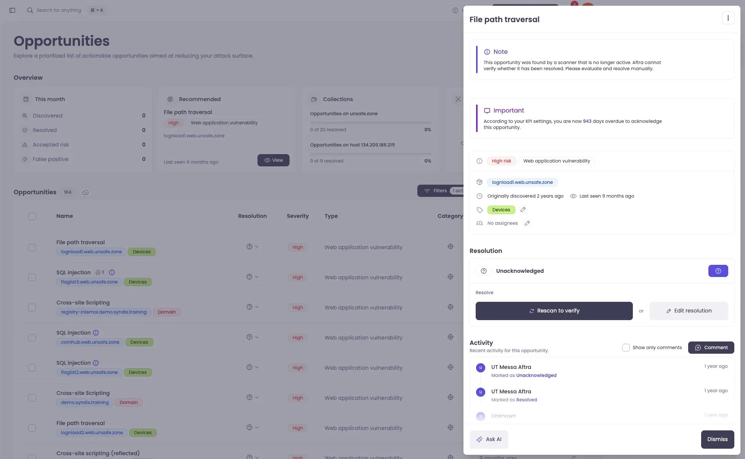This screenshot has height=459, width=745.
Task: Click info icon next to SQL injection cornhub
Action: point(96,333)
